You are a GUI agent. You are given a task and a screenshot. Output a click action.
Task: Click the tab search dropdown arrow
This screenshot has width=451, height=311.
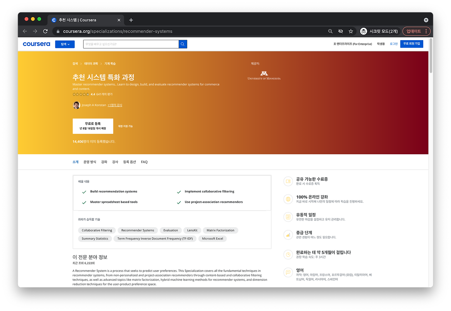tap(426, 20)
